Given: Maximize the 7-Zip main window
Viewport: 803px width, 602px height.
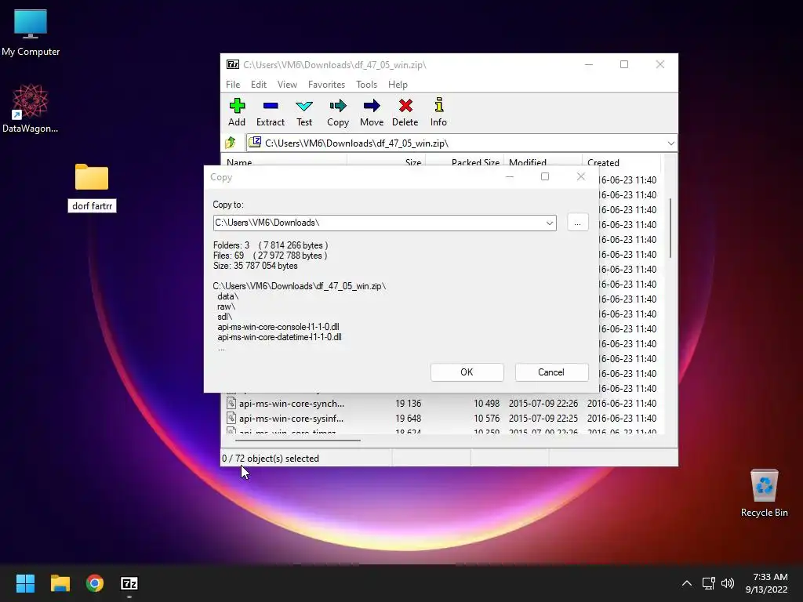Looking at the screenshot, I should (x=624, y=64).
